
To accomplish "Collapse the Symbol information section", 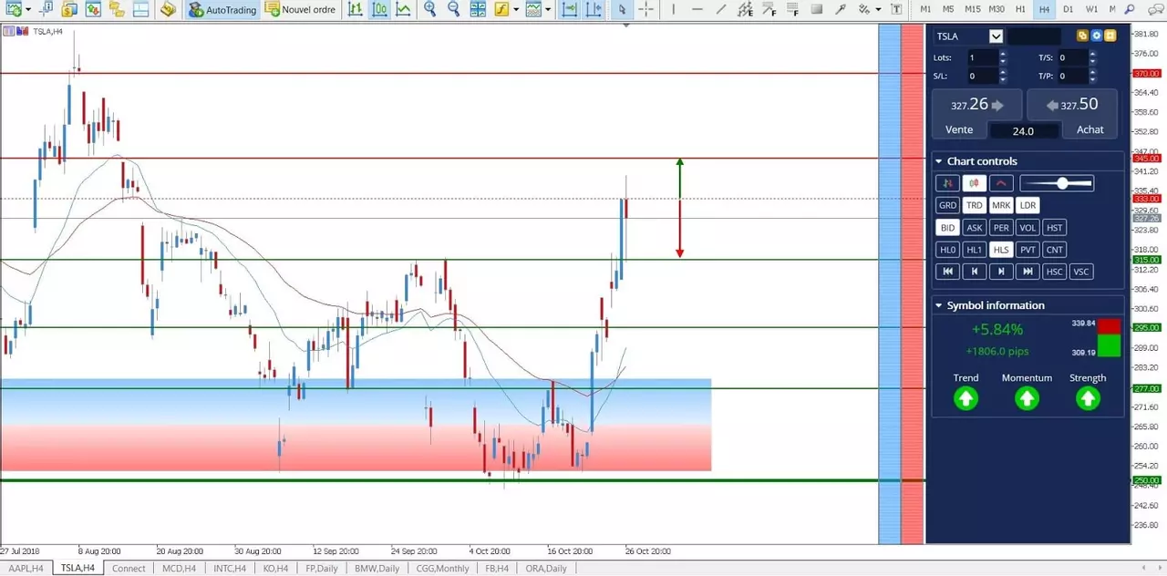I will click(x=938, y=305).
